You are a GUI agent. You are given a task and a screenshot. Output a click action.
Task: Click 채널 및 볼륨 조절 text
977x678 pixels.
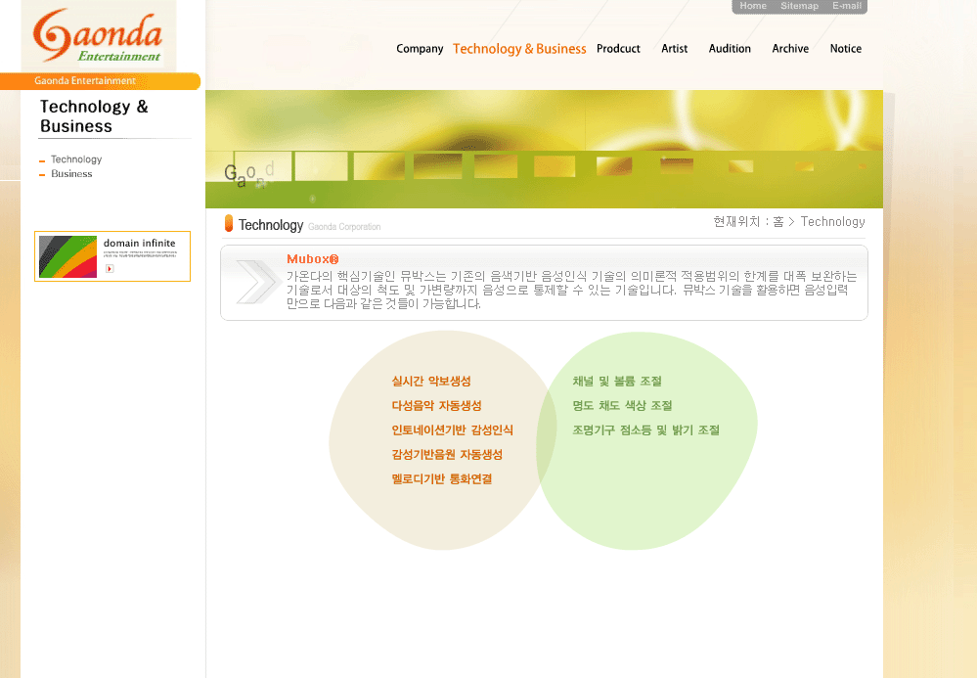point(617,382)
